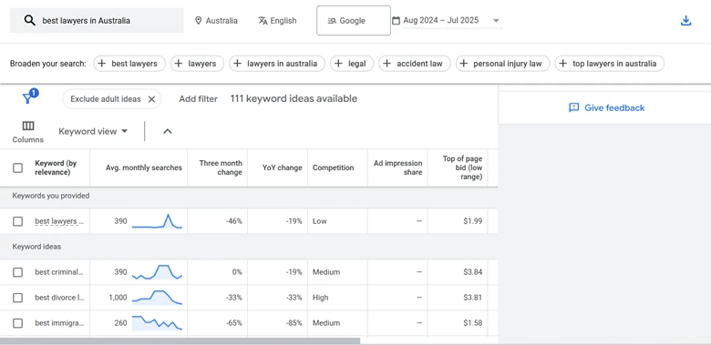Screen dimensions: 711x345
Task: Check the 'best criminal' keyword row
Action: (17, 272)
